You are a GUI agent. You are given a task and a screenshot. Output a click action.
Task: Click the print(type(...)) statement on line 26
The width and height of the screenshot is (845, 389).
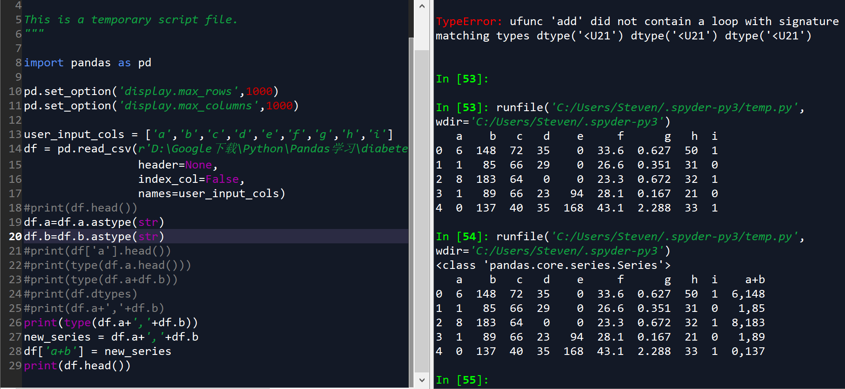[x=111, y=323]
